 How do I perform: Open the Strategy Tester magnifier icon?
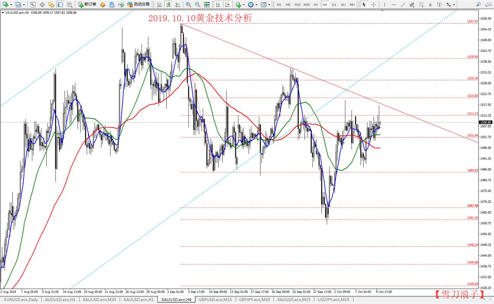pos(69,5)
